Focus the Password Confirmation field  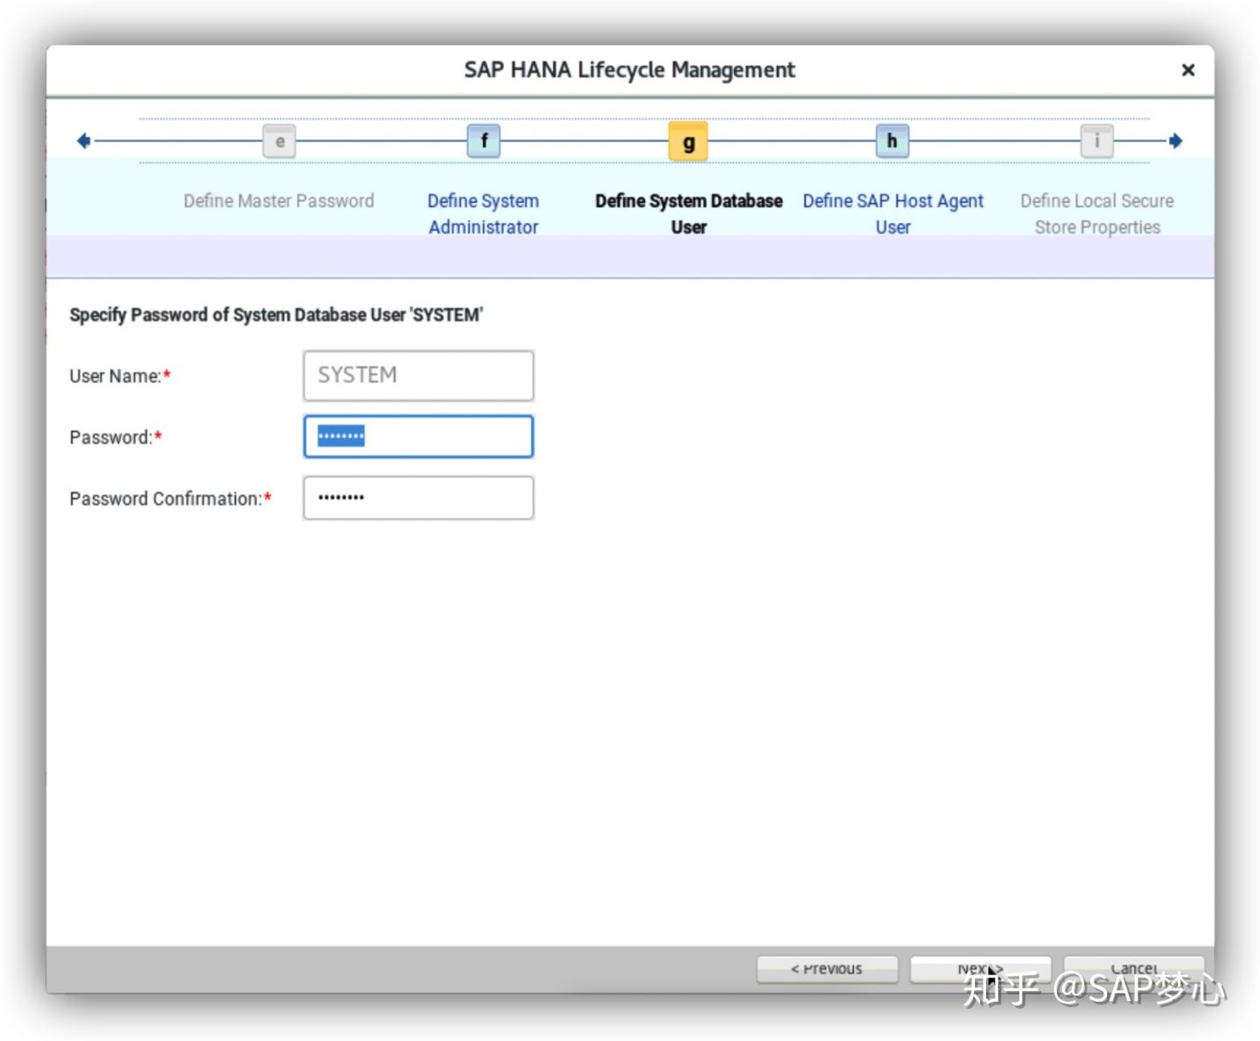418,498
